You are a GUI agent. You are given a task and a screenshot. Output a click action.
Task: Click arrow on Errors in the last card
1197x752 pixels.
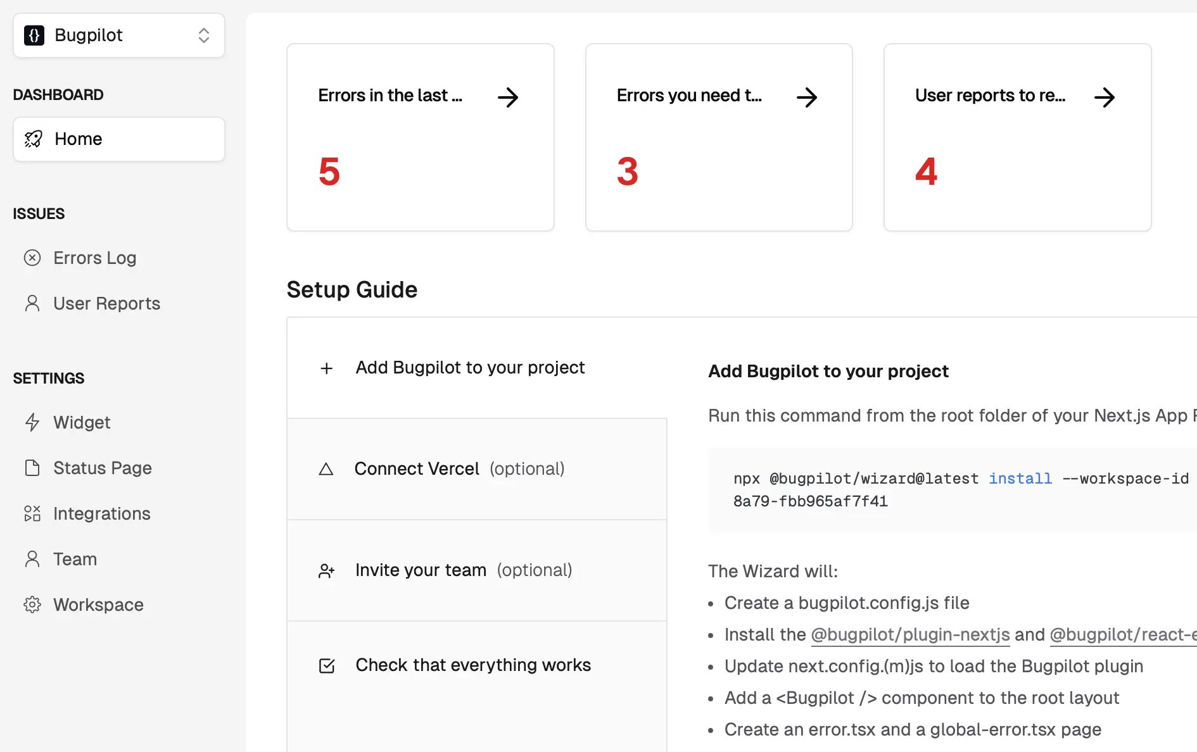coord(508,97)
